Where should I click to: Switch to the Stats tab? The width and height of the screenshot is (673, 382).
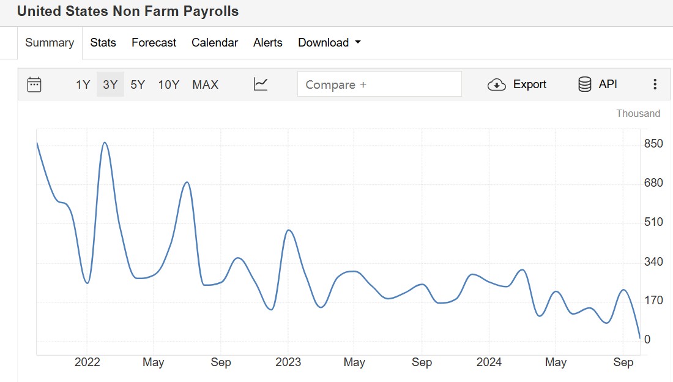coord(103,43)
